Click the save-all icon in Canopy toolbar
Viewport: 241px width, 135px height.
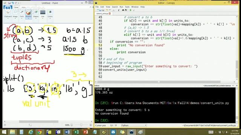point(103,10)
